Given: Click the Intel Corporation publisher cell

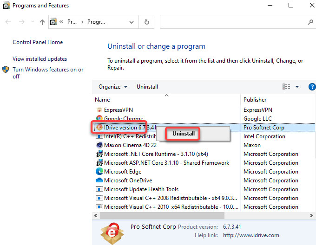Looking at the screenshot, I should point(264,136).
